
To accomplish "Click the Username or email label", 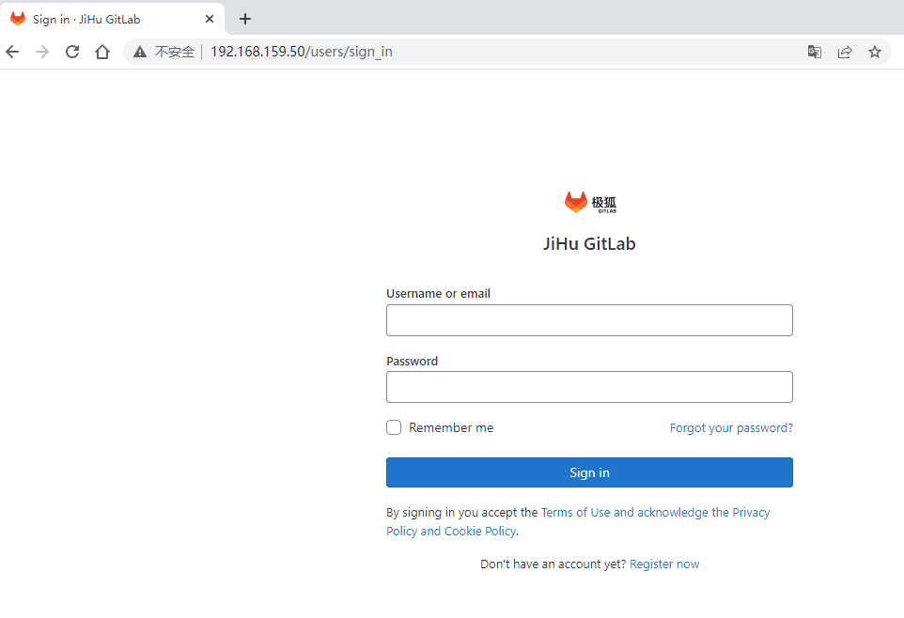I will coord(438,293).
